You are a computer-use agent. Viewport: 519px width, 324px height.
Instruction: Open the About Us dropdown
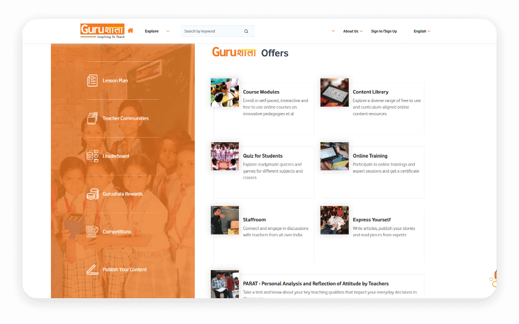[x=353, y=31]
